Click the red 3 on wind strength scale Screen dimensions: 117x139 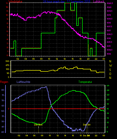tap(7, 43)
